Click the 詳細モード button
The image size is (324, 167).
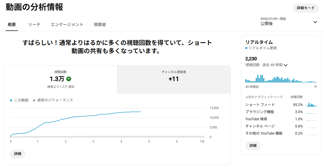click(x=306, y=8)
